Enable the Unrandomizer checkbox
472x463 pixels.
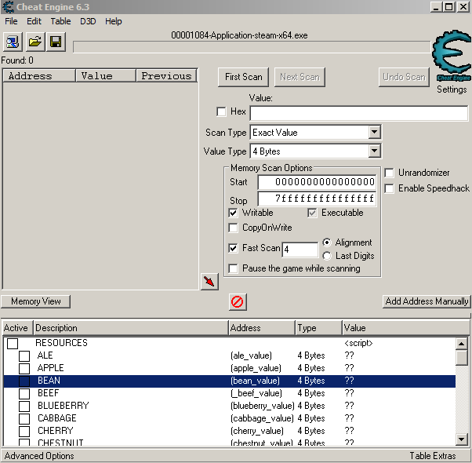389,173
